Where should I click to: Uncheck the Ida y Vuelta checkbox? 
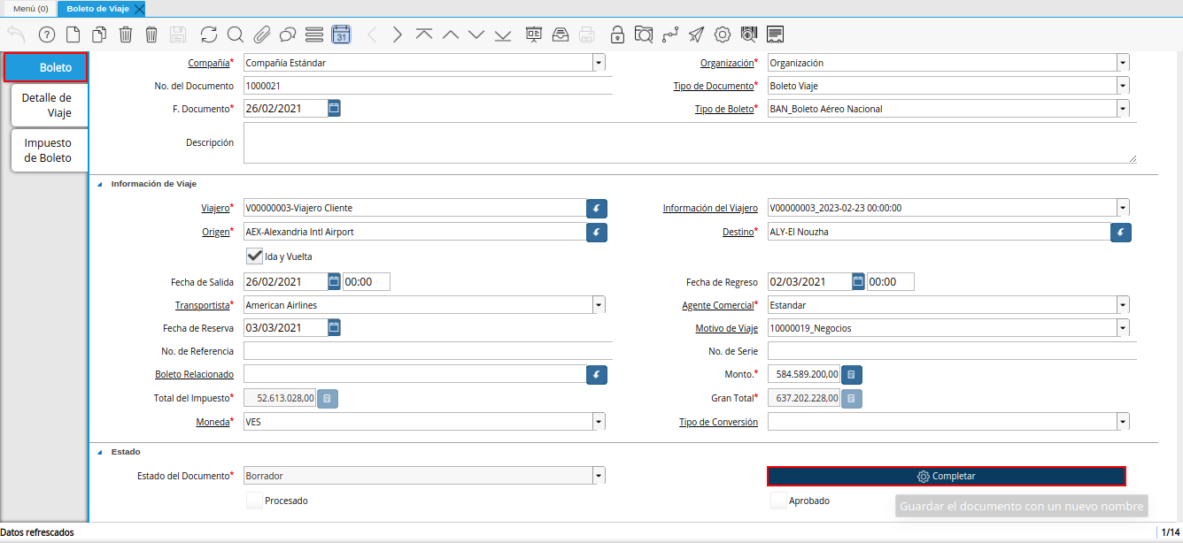254,256
